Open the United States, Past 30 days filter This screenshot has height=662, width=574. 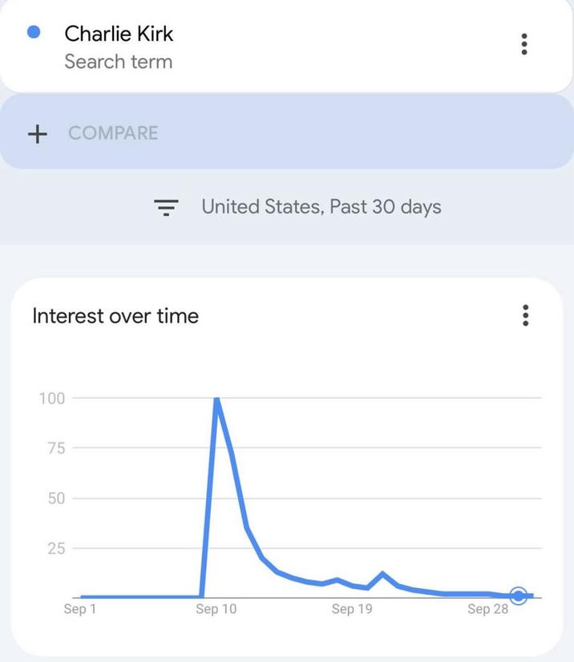pyautogui.click(x=321, y=206)
